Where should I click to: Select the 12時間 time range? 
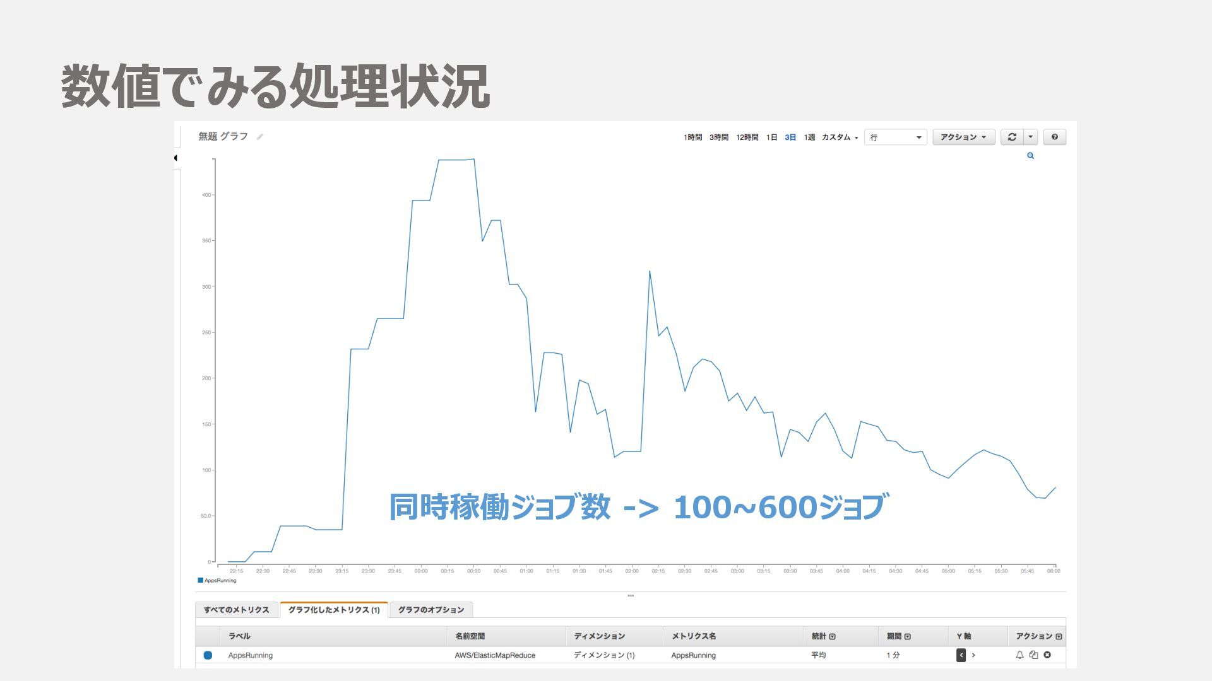(747, 137)
